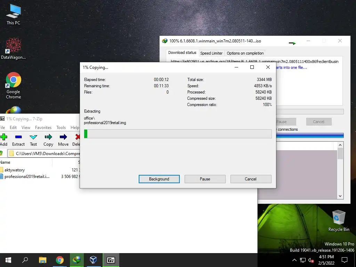Click the 00:00:12 elapsed time value
This screenshot has height=267, width=356.
point(161,80)
